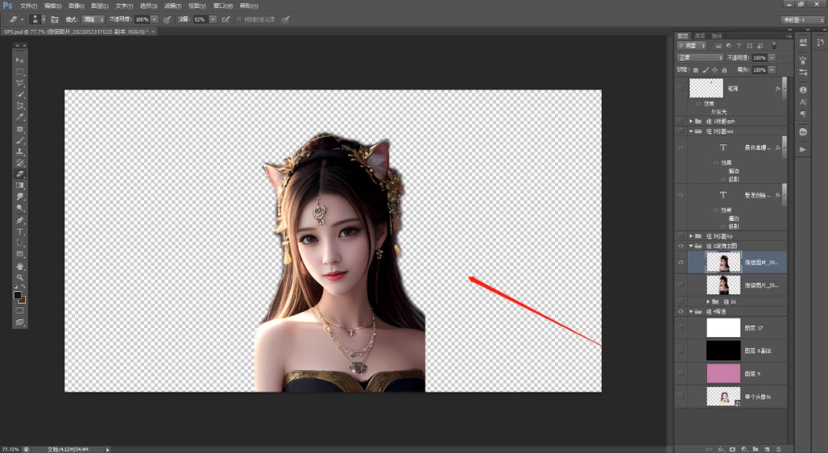
Task: Select the Move tool
Action: tap(20, 60)
